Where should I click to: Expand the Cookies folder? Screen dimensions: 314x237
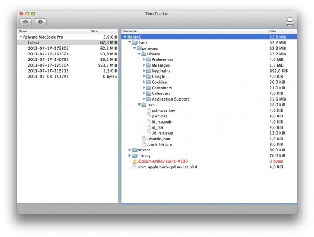point(144,82)
